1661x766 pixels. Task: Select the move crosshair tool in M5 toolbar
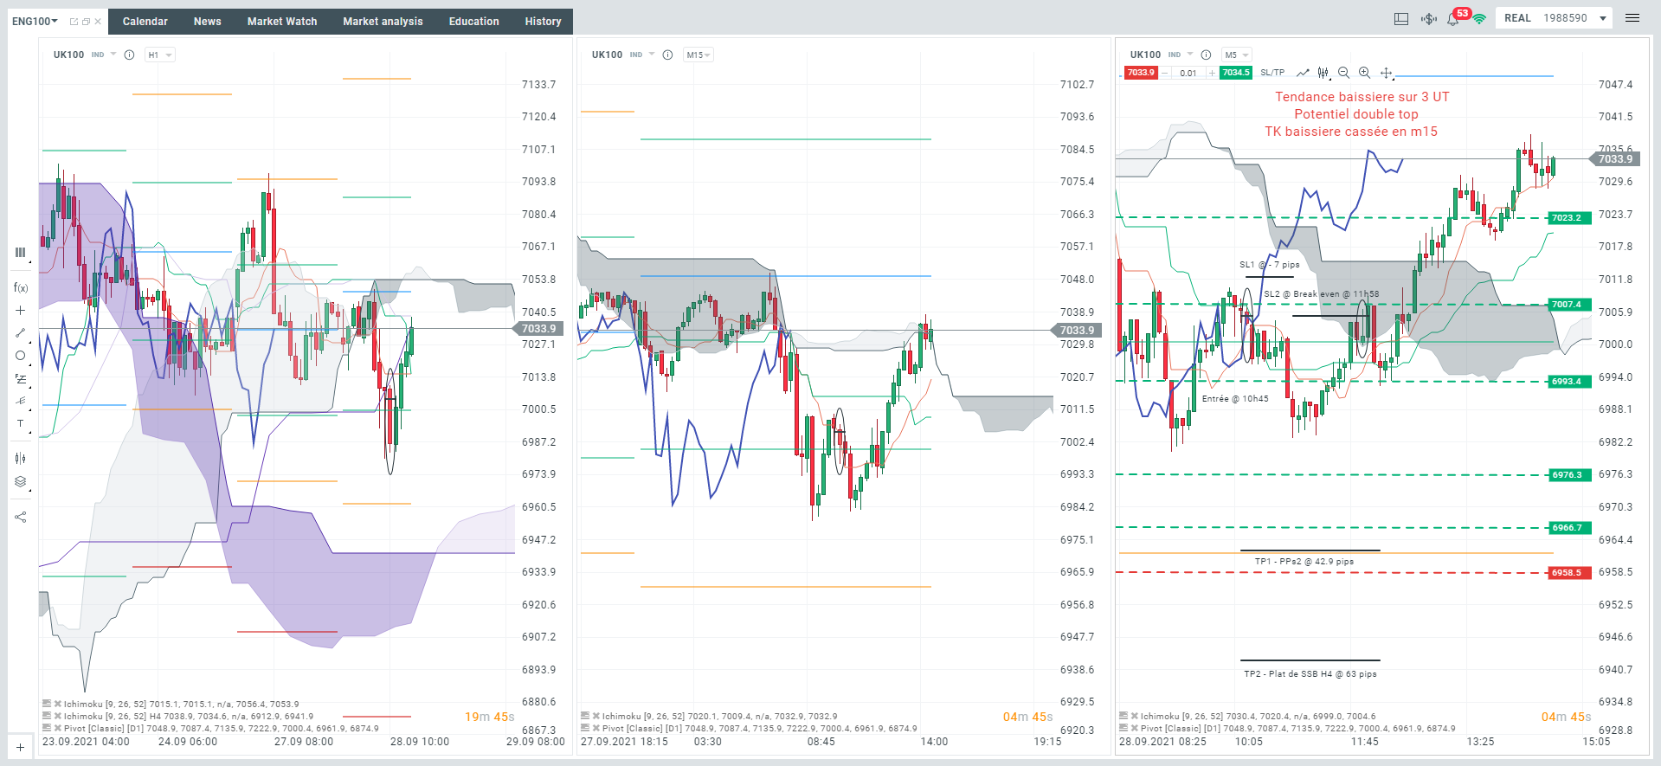pyautogui.click(x=1386, y=74)
